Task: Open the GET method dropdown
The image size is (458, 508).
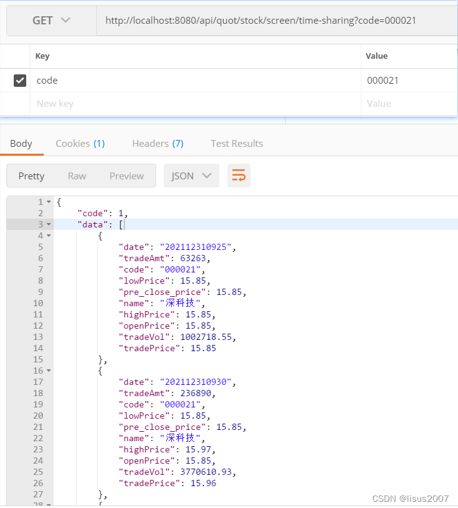Action: point(51,21)
